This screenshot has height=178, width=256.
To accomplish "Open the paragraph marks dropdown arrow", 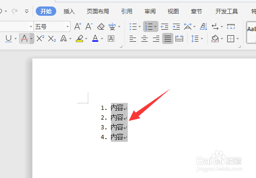I will click(222, 26).
